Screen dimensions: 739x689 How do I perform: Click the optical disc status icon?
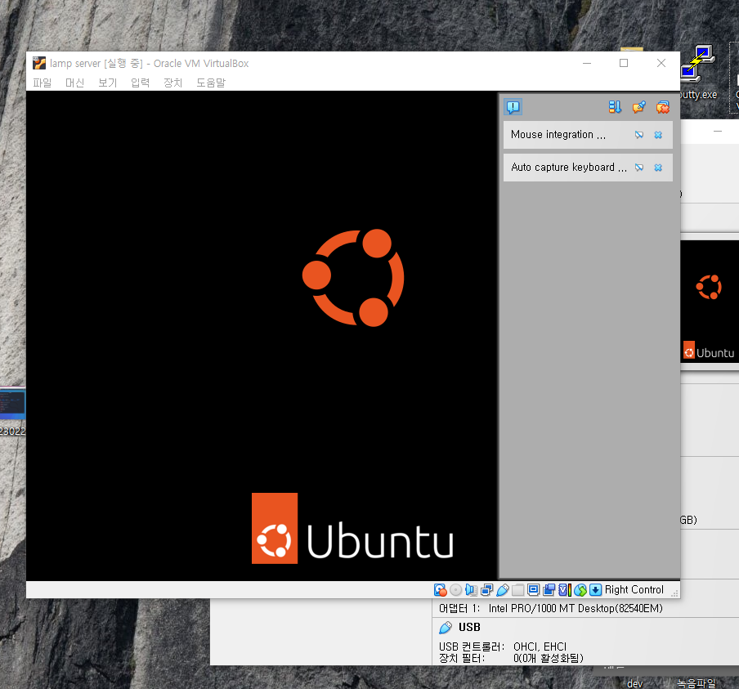tap(456, 590)
